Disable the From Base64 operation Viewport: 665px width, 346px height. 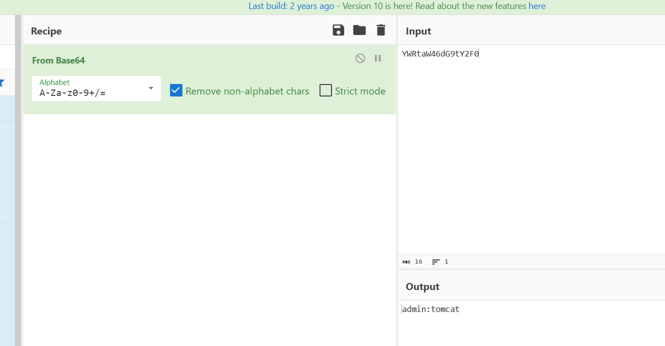point(360,58)
